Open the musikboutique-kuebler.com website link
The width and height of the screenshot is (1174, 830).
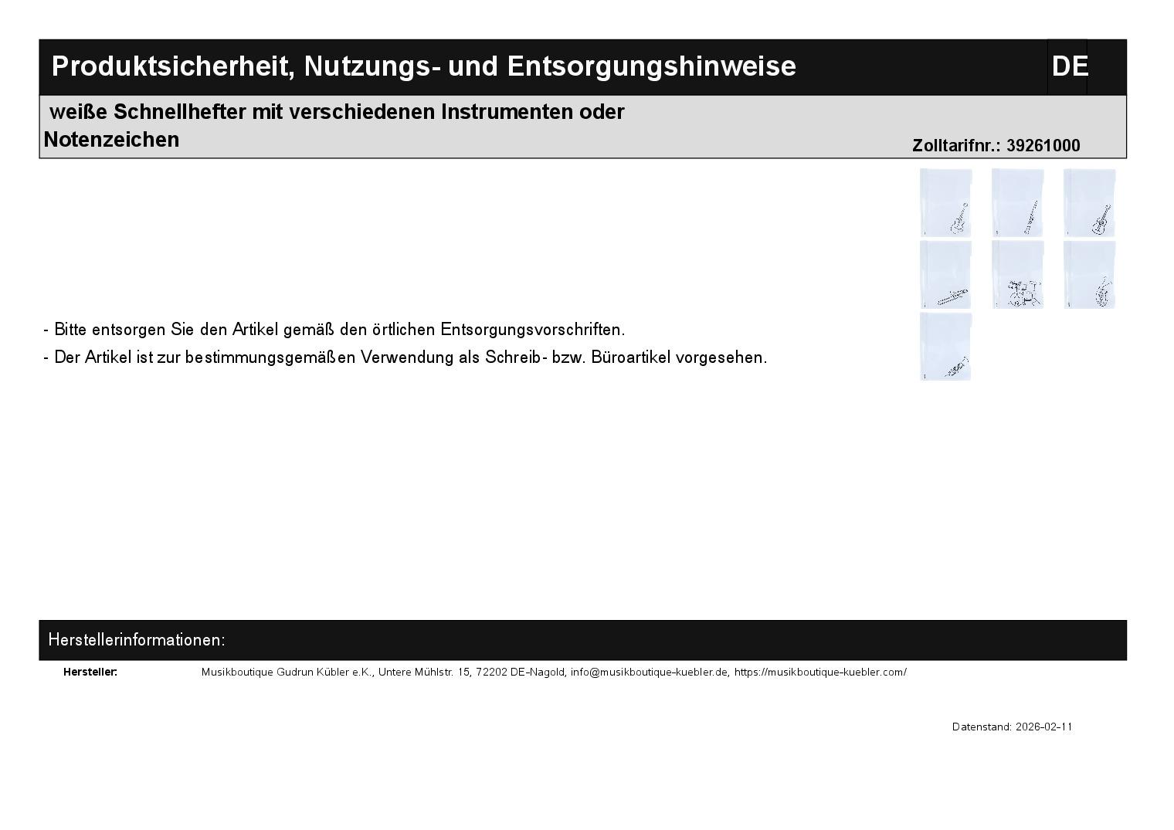click(x=819, y=672)
